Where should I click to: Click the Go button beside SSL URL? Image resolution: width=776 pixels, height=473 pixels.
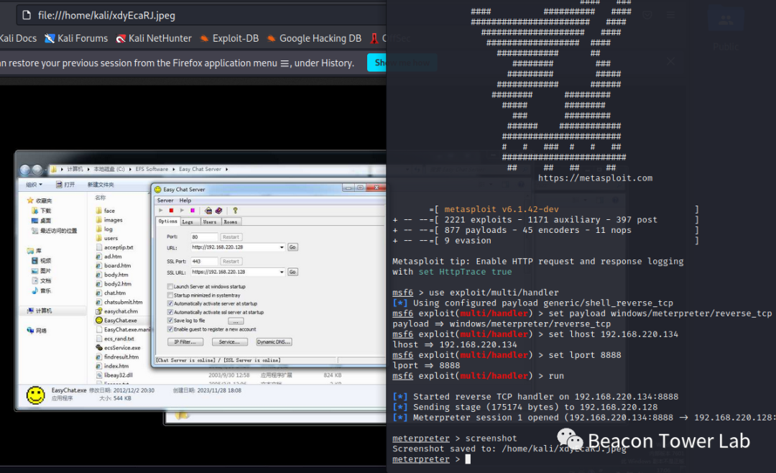[292, 272]
